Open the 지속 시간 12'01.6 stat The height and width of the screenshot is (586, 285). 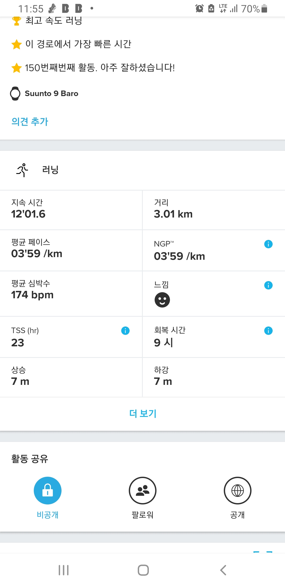point(71,210)
